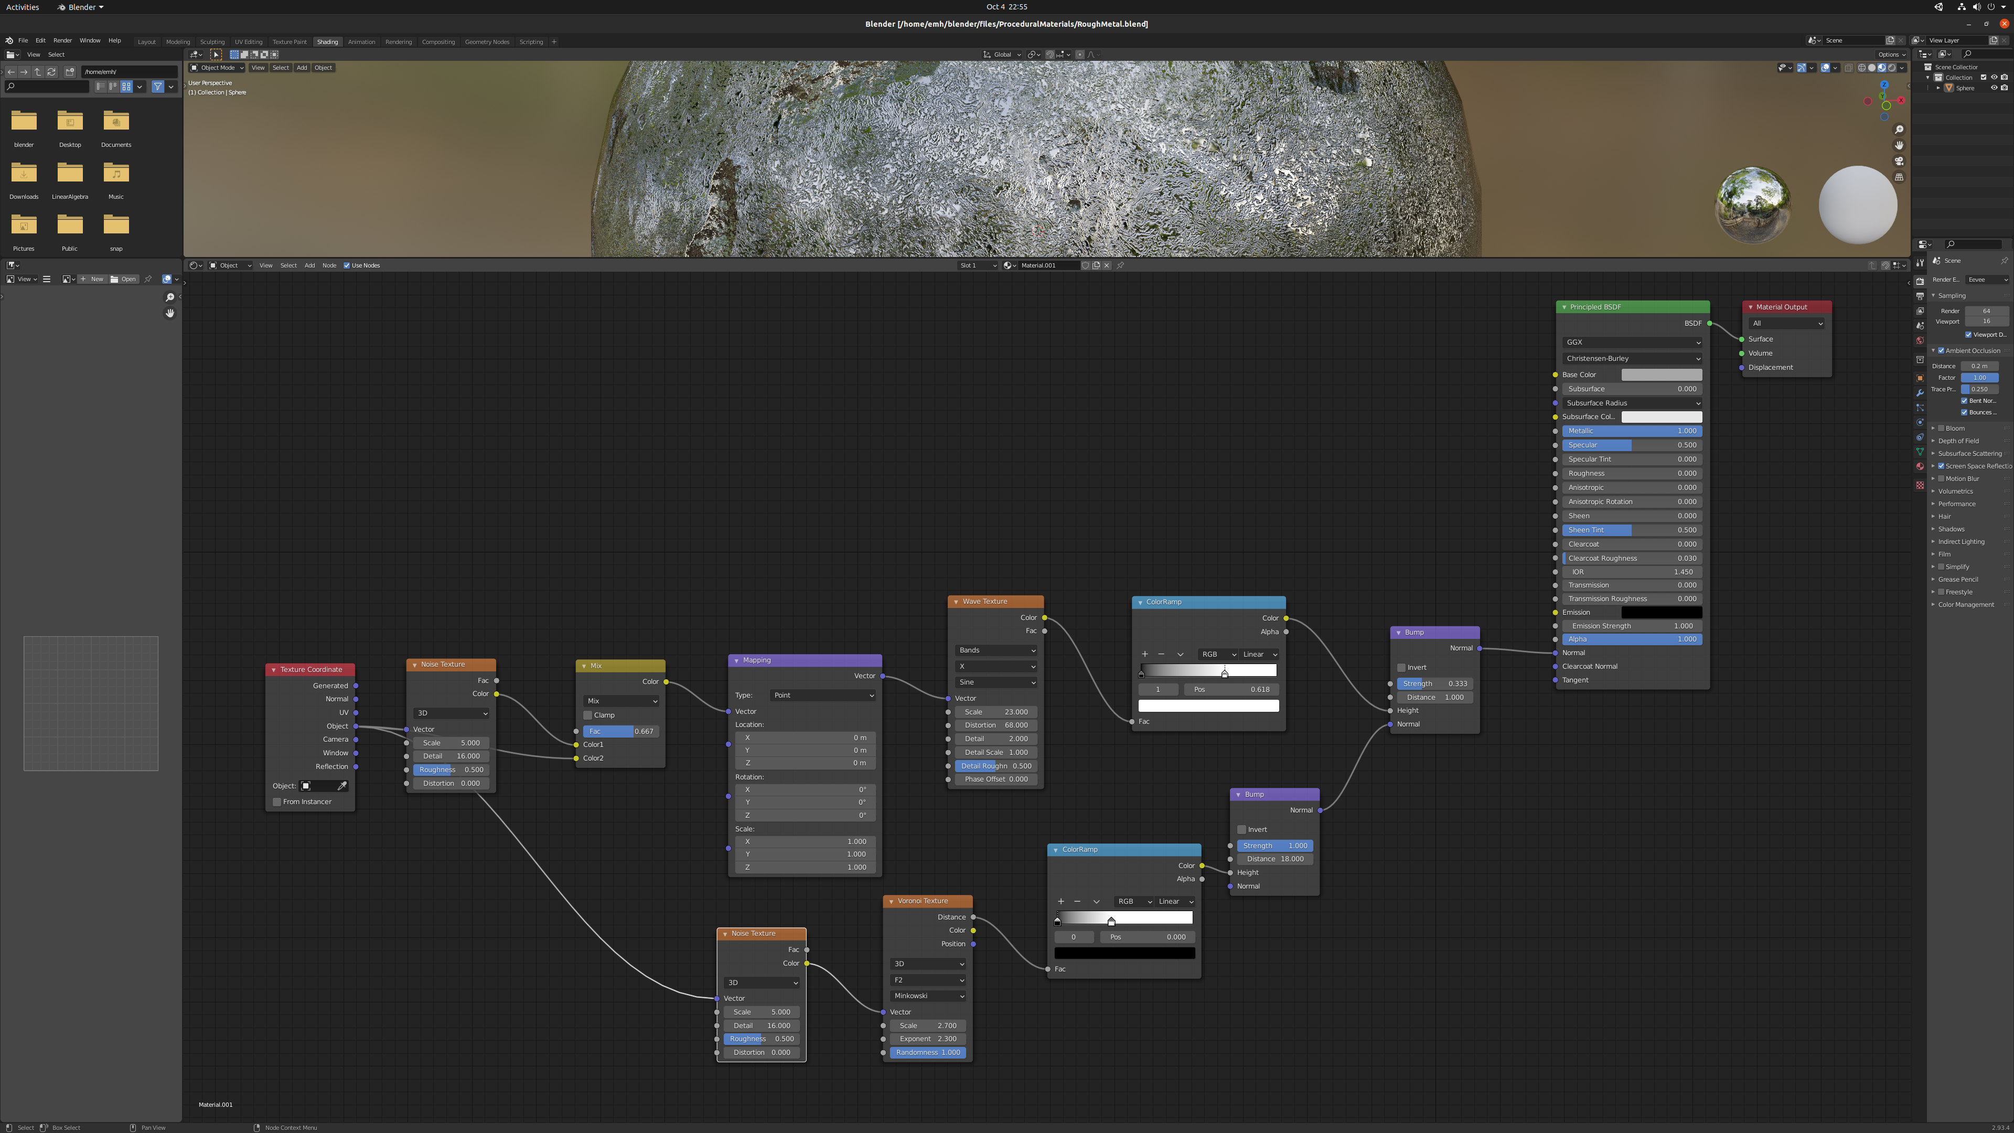Toggle the Use Nodes checkbox
Screen dimensions: 2014x1133
coord(347,266)
